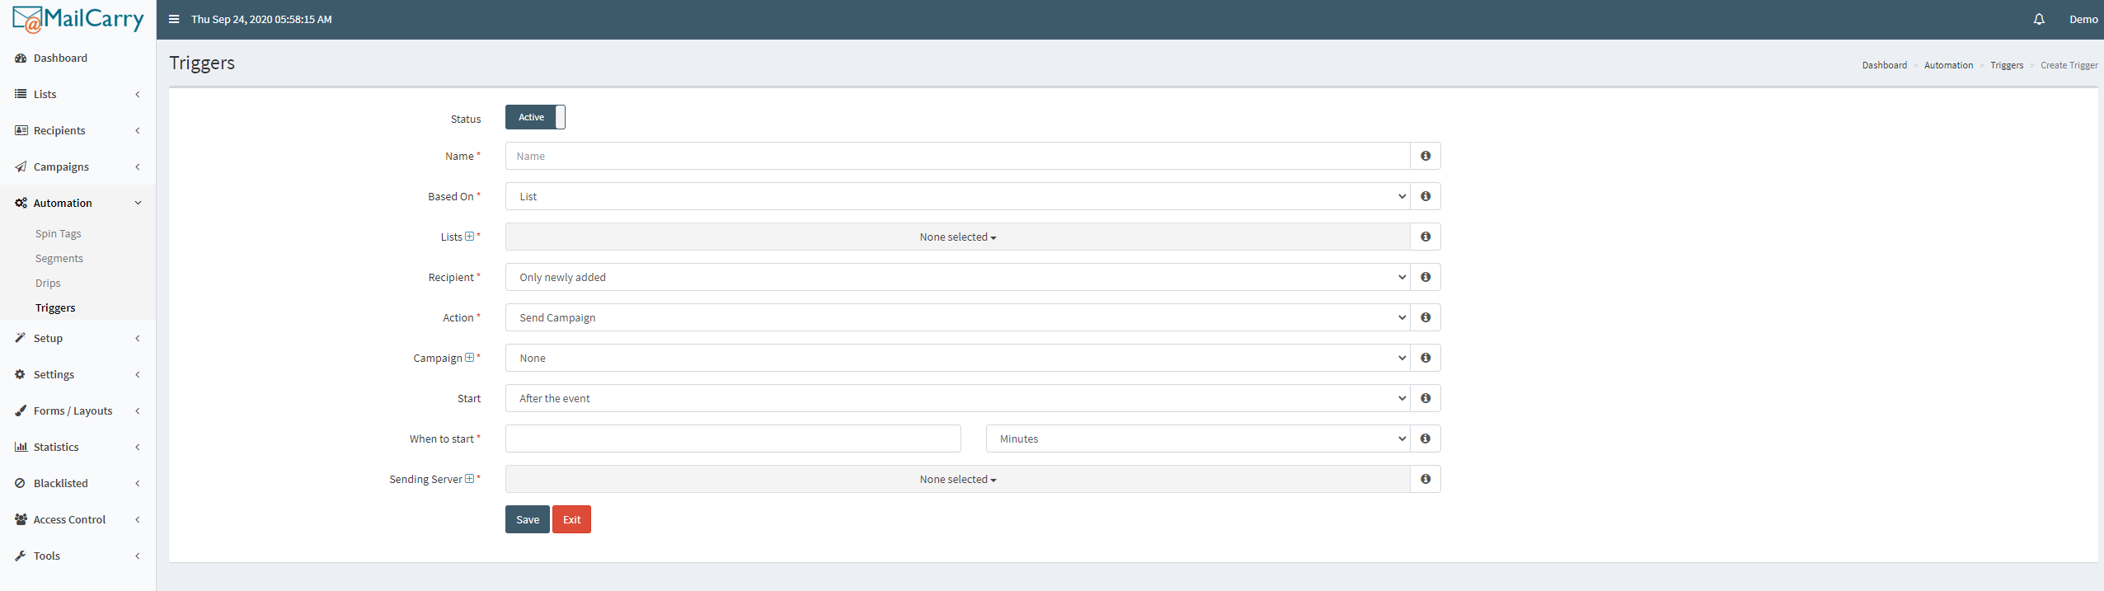
Task: Expand the Campaigns sidebar menu chevron
Action: [138, 167]
